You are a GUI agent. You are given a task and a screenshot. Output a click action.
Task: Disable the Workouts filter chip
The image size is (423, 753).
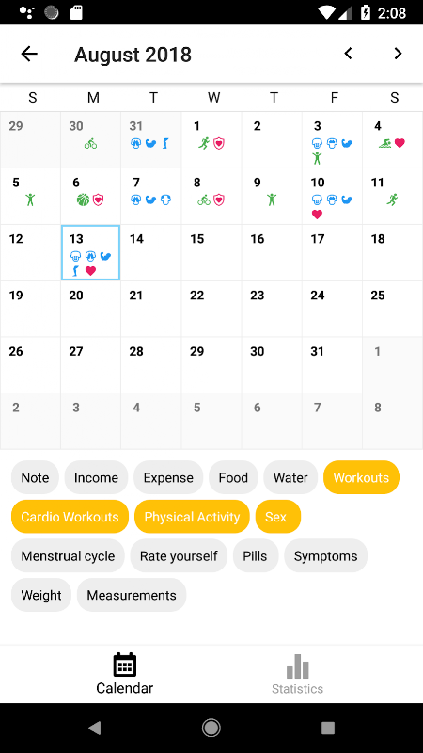click(361, 477)
